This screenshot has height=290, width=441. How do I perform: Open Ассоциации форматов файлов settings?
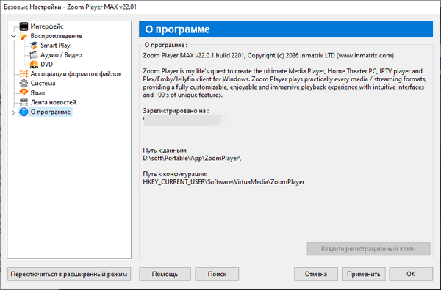(x=76, y=74)
